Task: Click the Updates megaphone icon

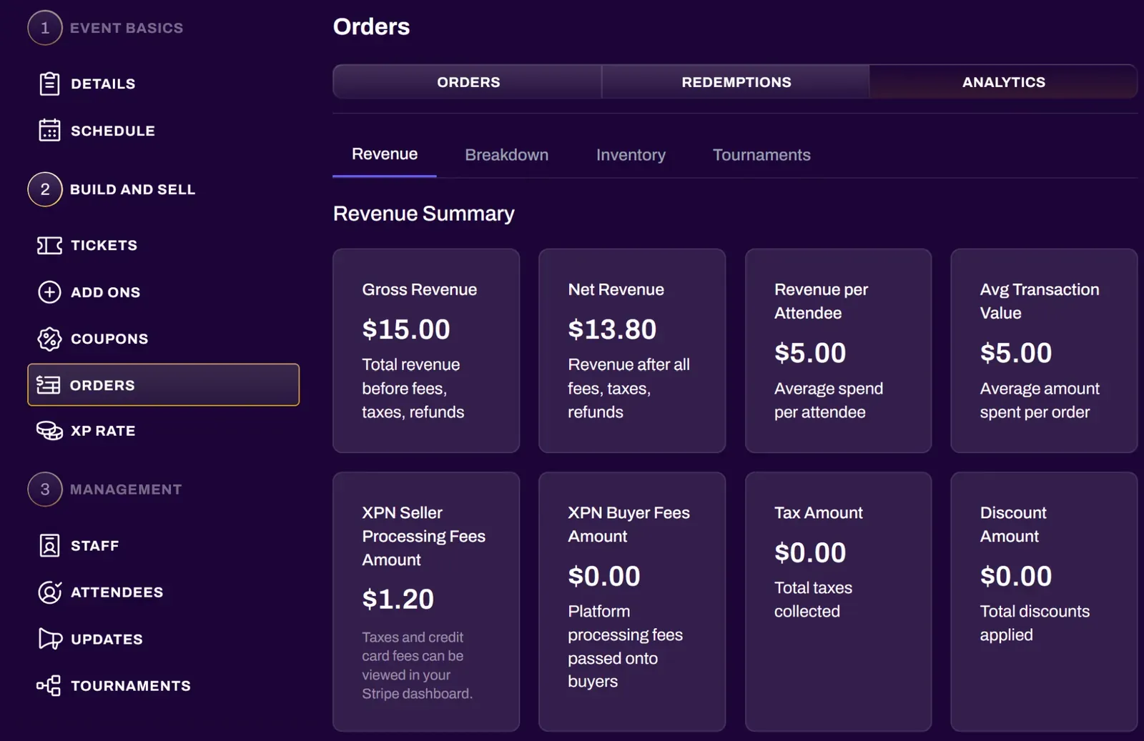Action: (x=50, y=639)
